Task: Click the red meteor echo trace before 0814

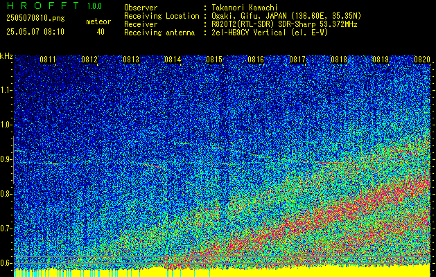Action: 152,166
